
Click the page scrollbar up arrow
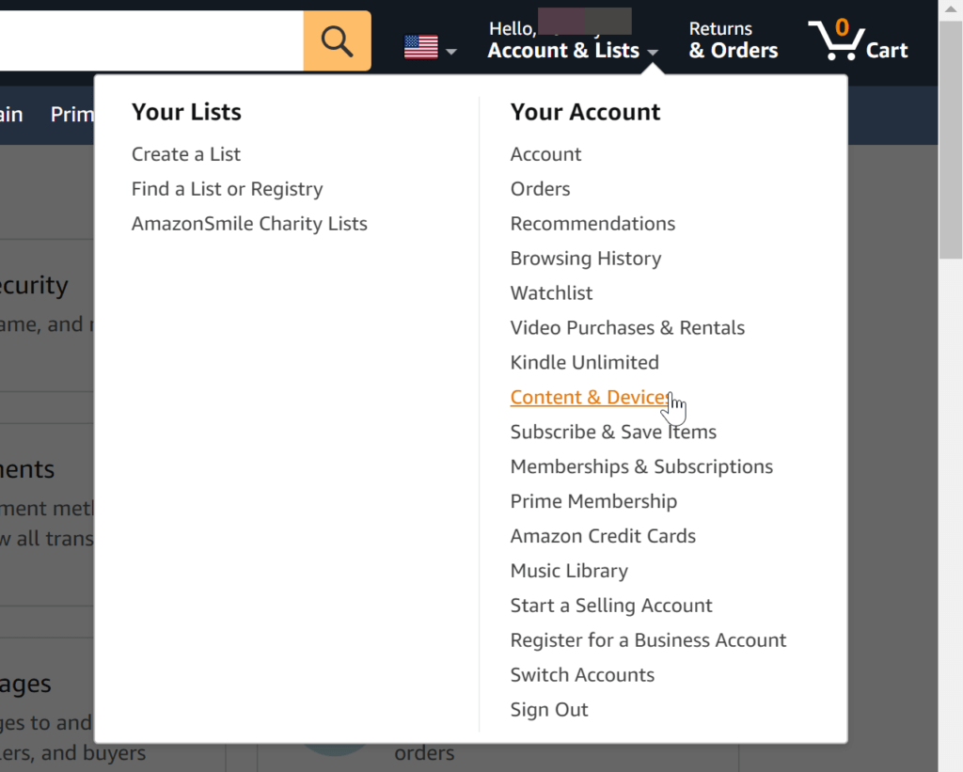coord(951,9)
